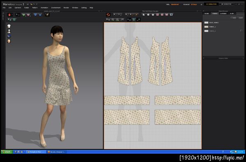Click the avatar figure display icon
Image resolution: width=246 pixels, height=162 pixels.
(9, 31)
